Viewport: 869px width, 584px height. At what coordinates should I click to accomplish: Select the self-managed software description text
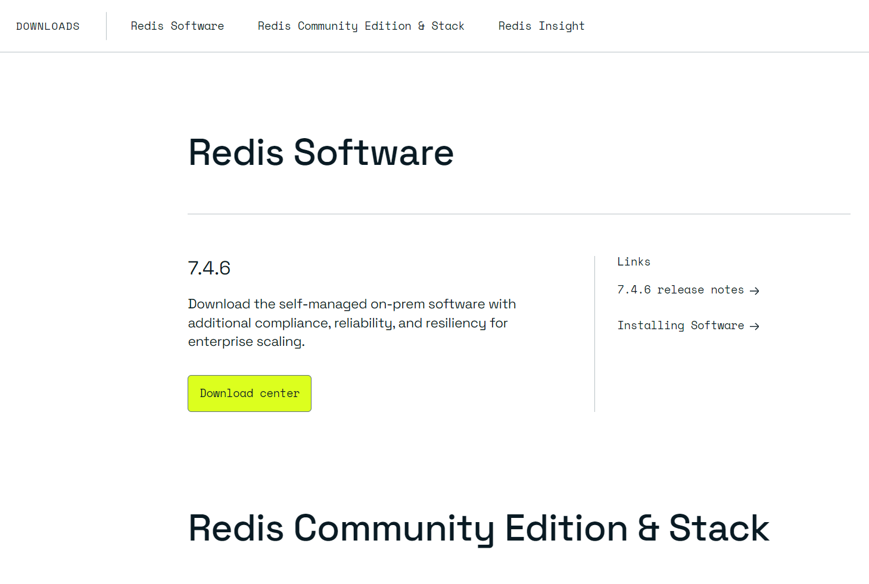pos(351,322)
